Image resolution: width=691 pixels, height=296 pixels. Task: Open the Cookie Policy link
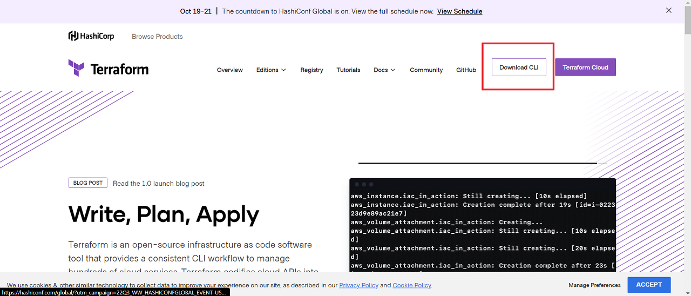point(412,285)
